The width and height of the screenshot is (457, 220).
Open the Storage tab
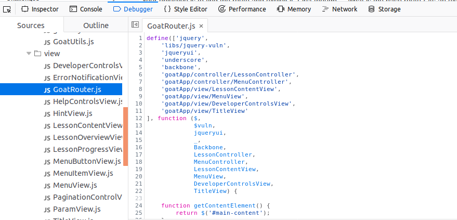click(384, 9)
